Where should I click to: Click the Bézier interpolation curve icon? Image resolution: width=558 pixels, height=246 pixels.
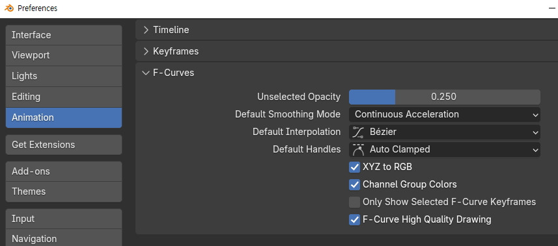tap(358, 132)
